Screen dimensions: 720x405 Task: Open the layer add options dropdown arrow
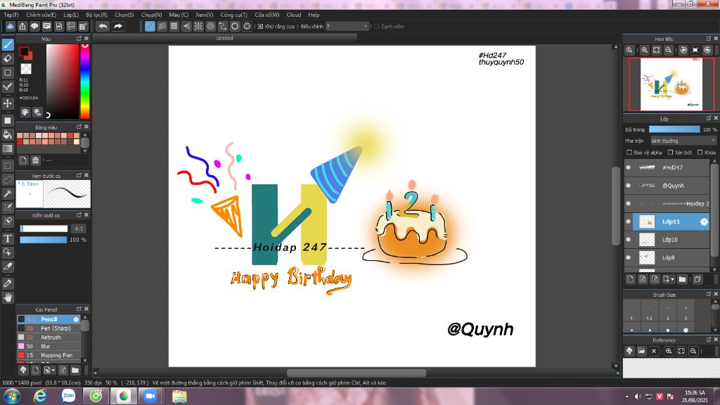coord(673,279)
